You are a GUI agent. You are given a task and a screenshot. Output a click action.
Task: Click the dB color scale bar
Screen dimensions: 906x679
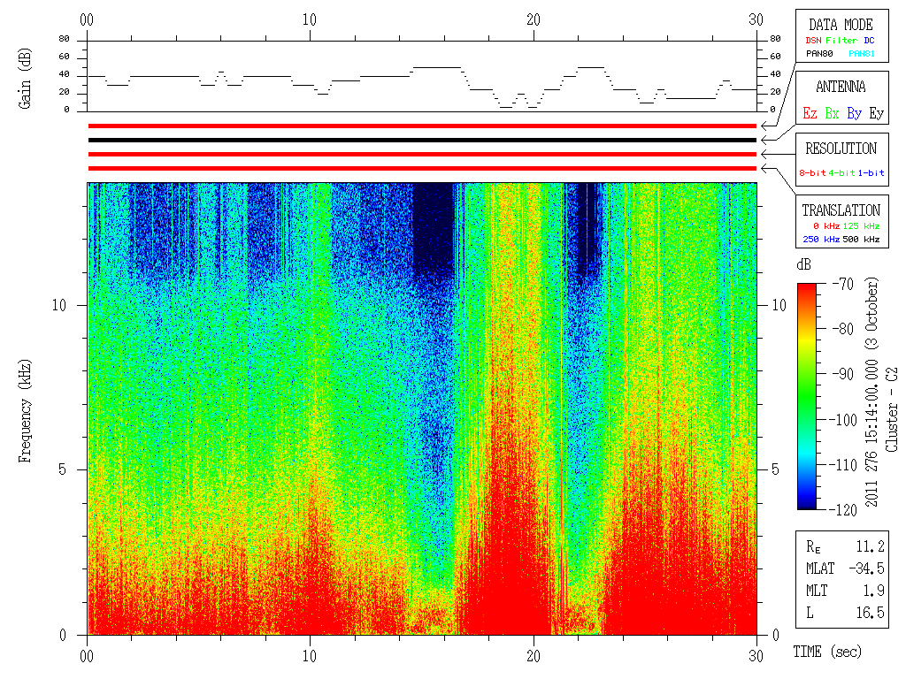(x=807, y=396)
